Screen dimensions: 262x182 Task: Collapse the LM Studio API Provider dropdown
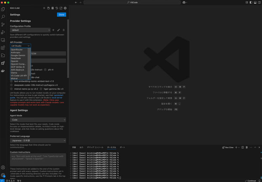(x=20, y=46)
